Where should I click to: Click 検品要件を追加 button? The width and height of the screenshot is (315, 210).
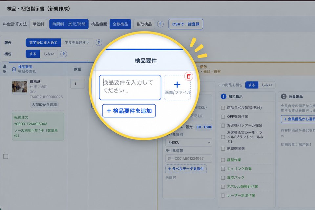point(129,111)
